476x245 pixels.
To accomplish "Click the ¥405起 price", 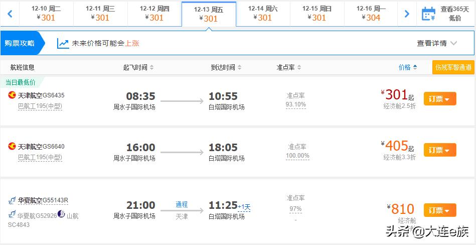I will 397,146.
